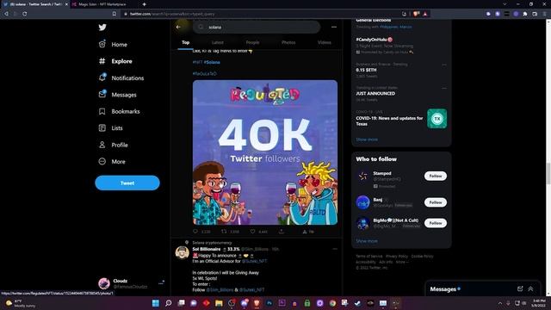Follow the Banj account
Screen dimensions: 551x310
(x=436, y=202)
